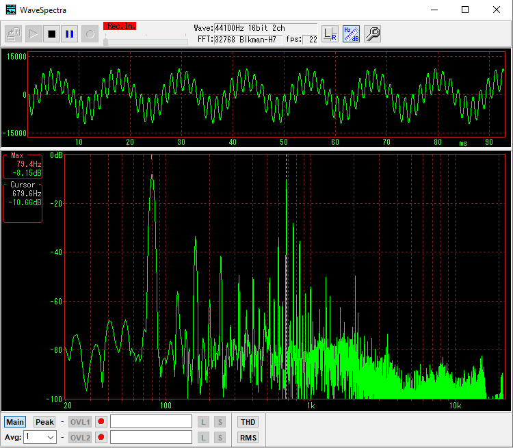Start playback with the Play button
The height and width of the screenshot is (448, 513).
click(x=34, y=34)
